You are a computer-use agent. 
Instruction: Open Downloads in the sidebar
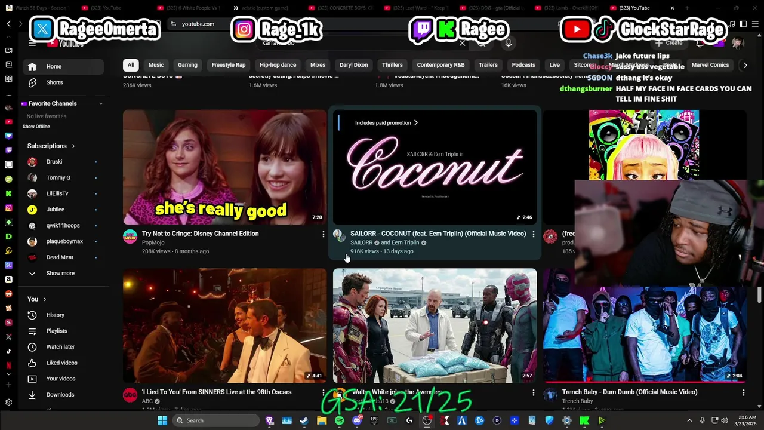tap(63, 395)
